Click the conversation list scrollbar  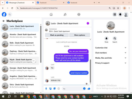tap(41, 44)
